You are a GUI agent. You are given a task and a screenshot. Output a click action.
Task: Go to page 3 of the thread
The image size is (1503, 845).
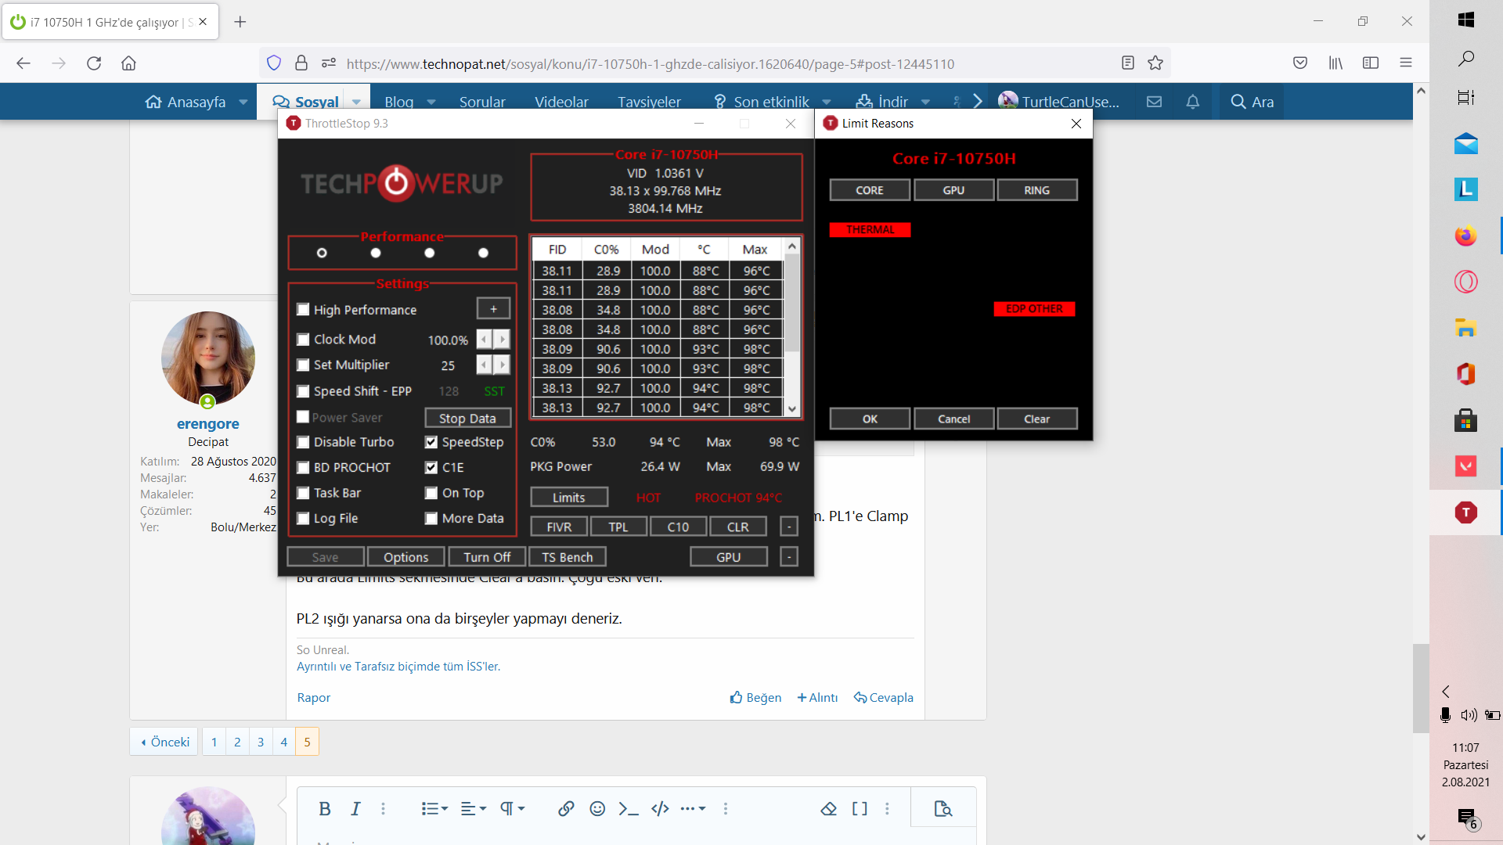pos(261,742)
